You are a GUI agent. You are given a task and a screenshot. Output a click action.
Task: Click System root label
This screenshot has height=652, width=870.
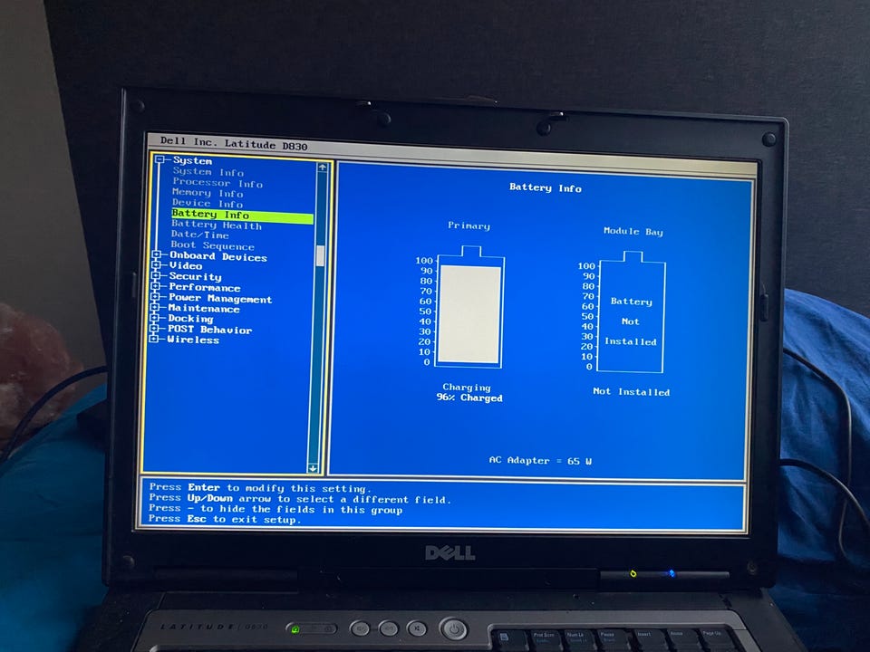[x=192, y=160]
